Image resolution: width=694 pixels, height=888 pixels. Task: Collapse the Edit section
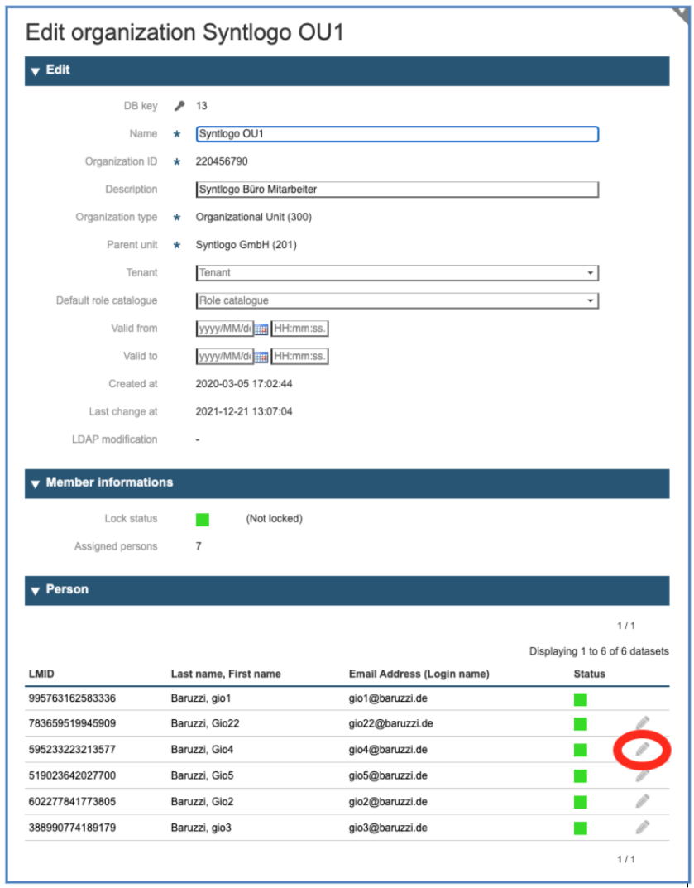pyautogui.click(x=35, y=71)
